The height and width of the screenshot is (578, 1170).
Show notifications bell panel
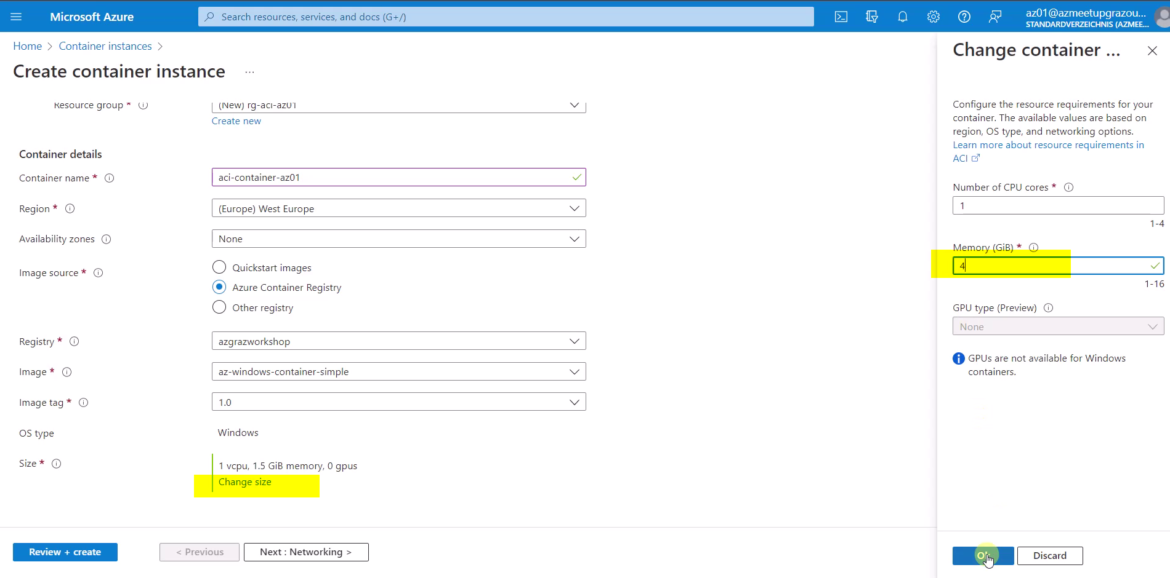[903, 17]
